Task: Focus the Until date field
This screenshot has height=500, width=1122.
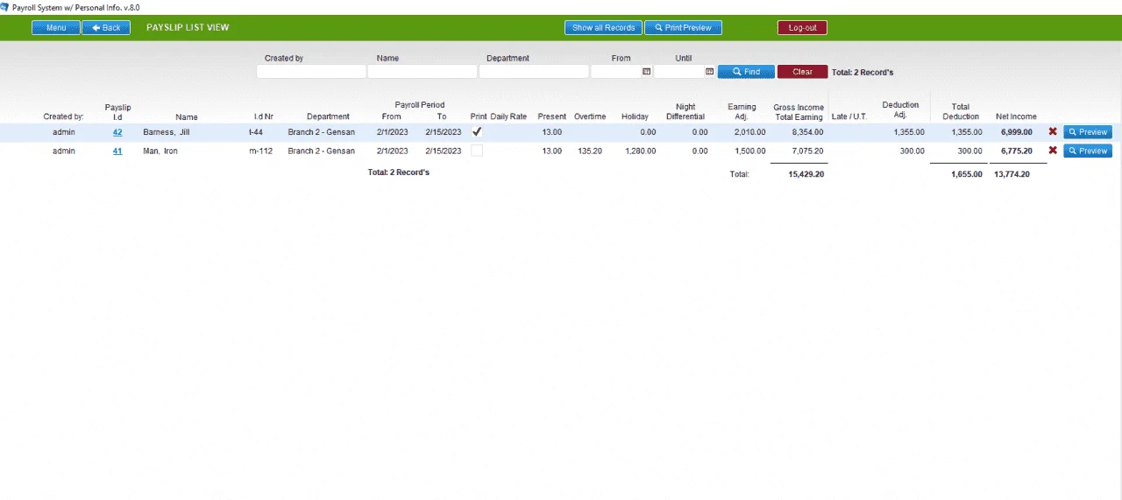Action: pyautogui.click(x=679, y=72)
